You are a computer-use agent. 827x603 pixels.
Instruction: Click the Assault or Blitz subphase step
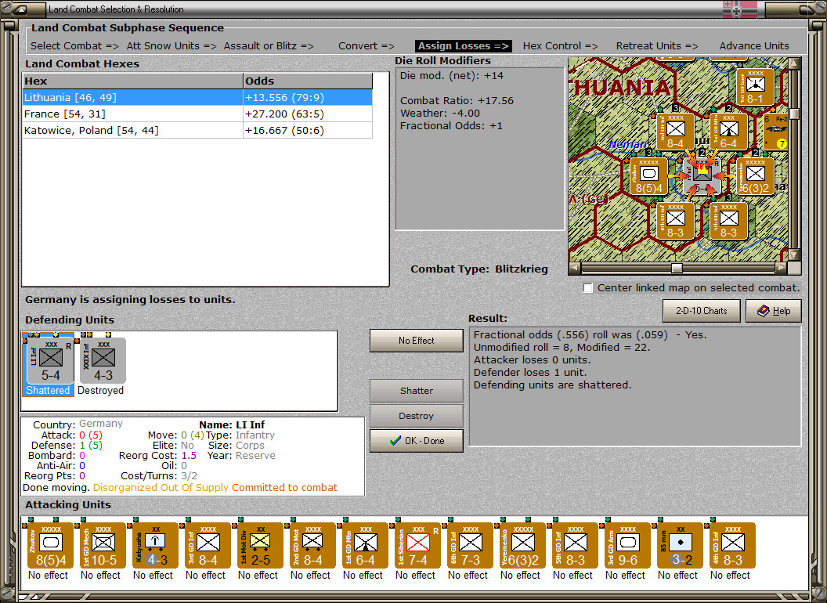(269, 46)
